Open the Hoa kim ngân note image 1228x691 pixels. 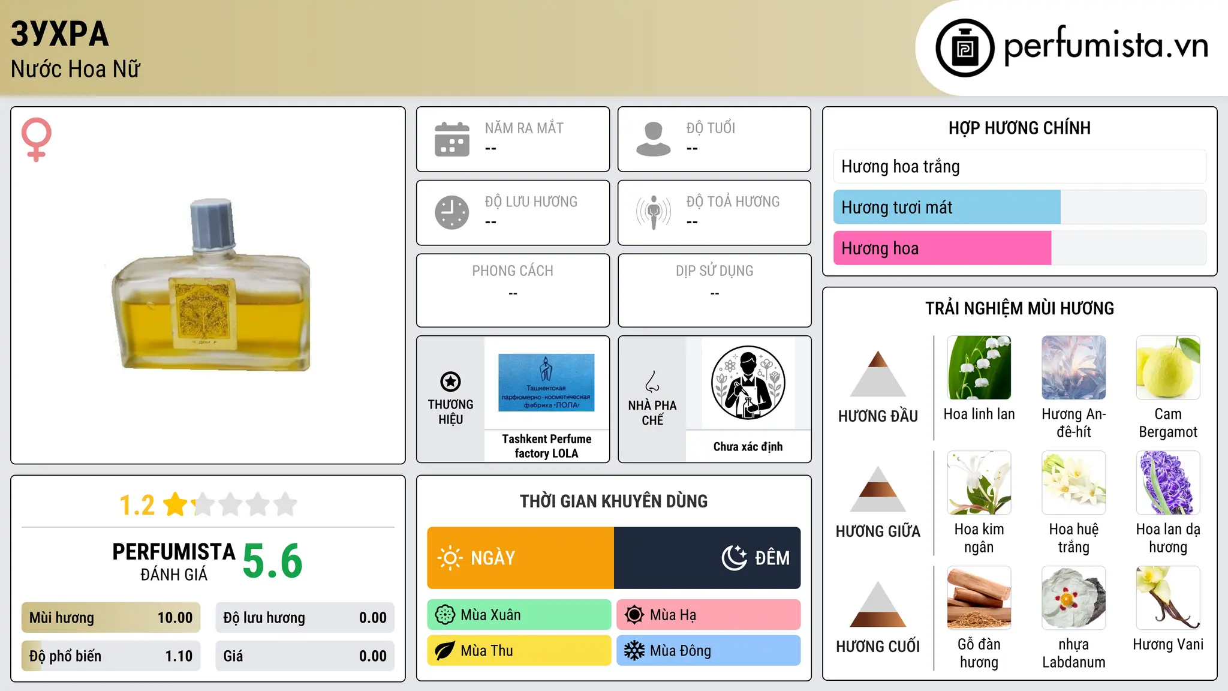click(x=979, y=483)
